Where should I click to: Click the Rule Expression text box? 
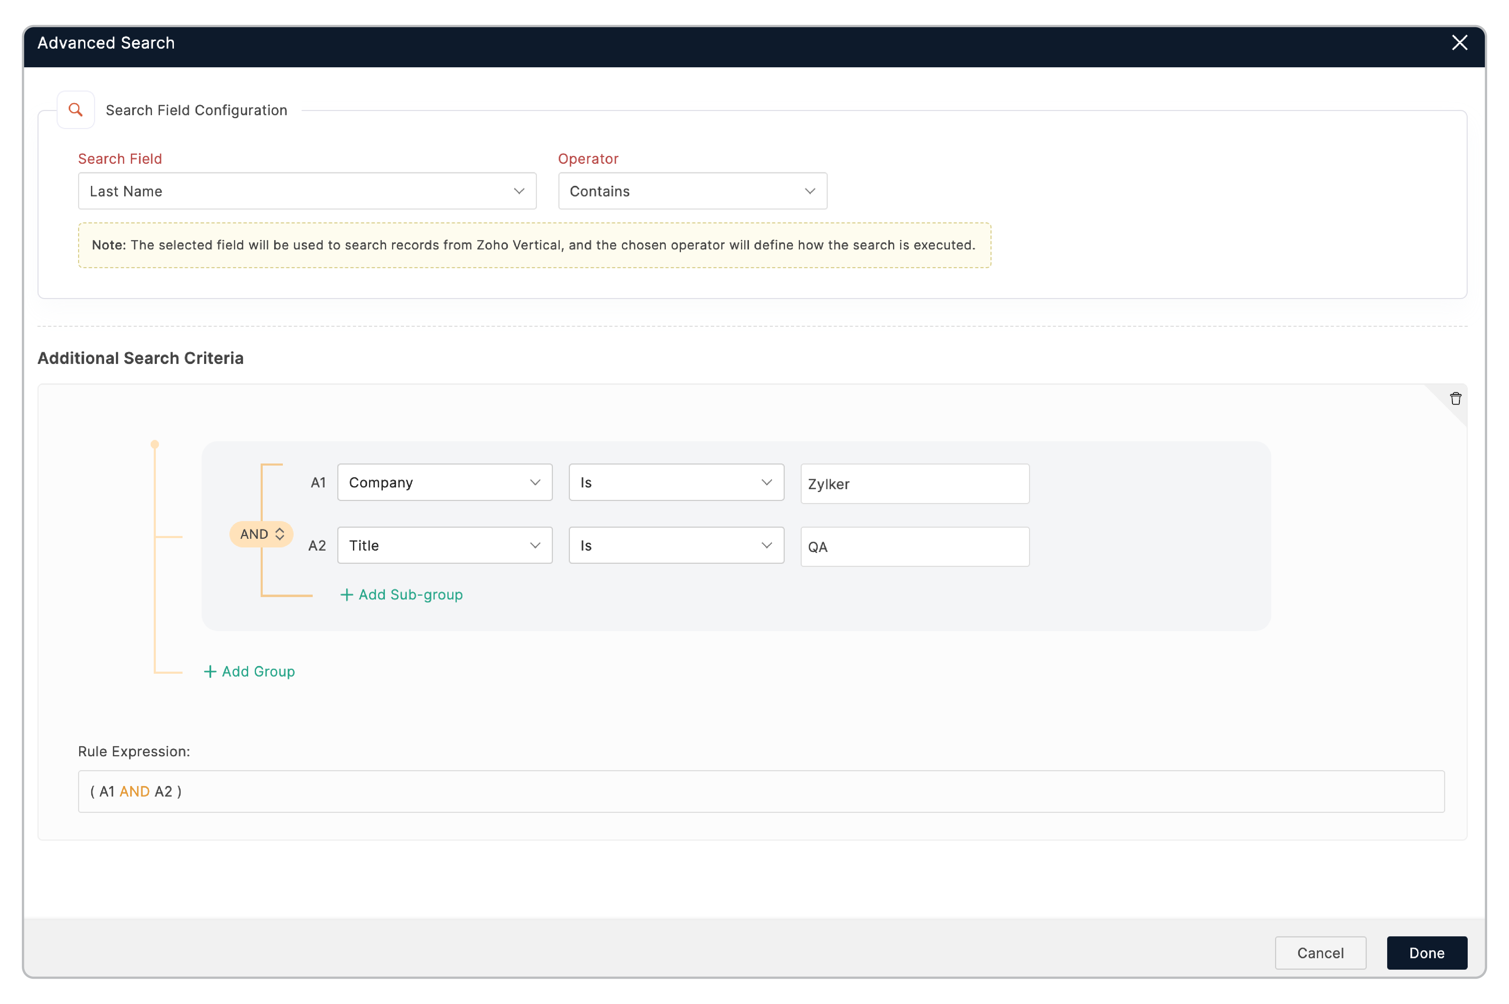[x=760, y=791]
